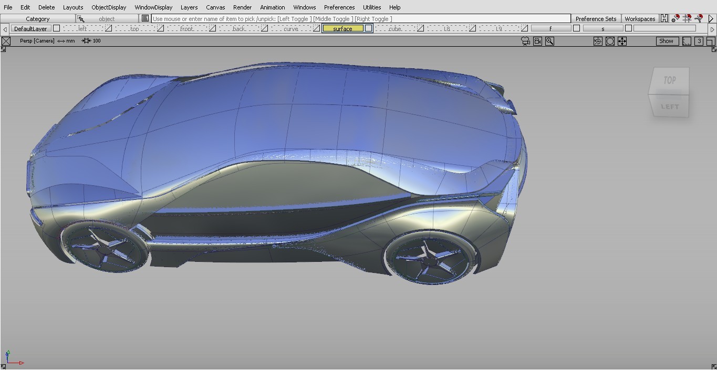Toggle visibility box of the top layer

pos(161,28)
